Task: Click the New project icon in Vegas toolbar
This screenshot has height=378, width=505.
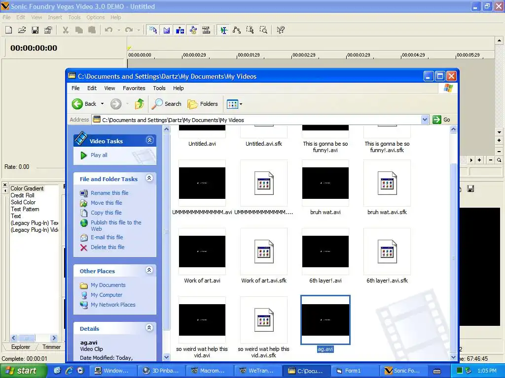Action: [x=9, y=30]
